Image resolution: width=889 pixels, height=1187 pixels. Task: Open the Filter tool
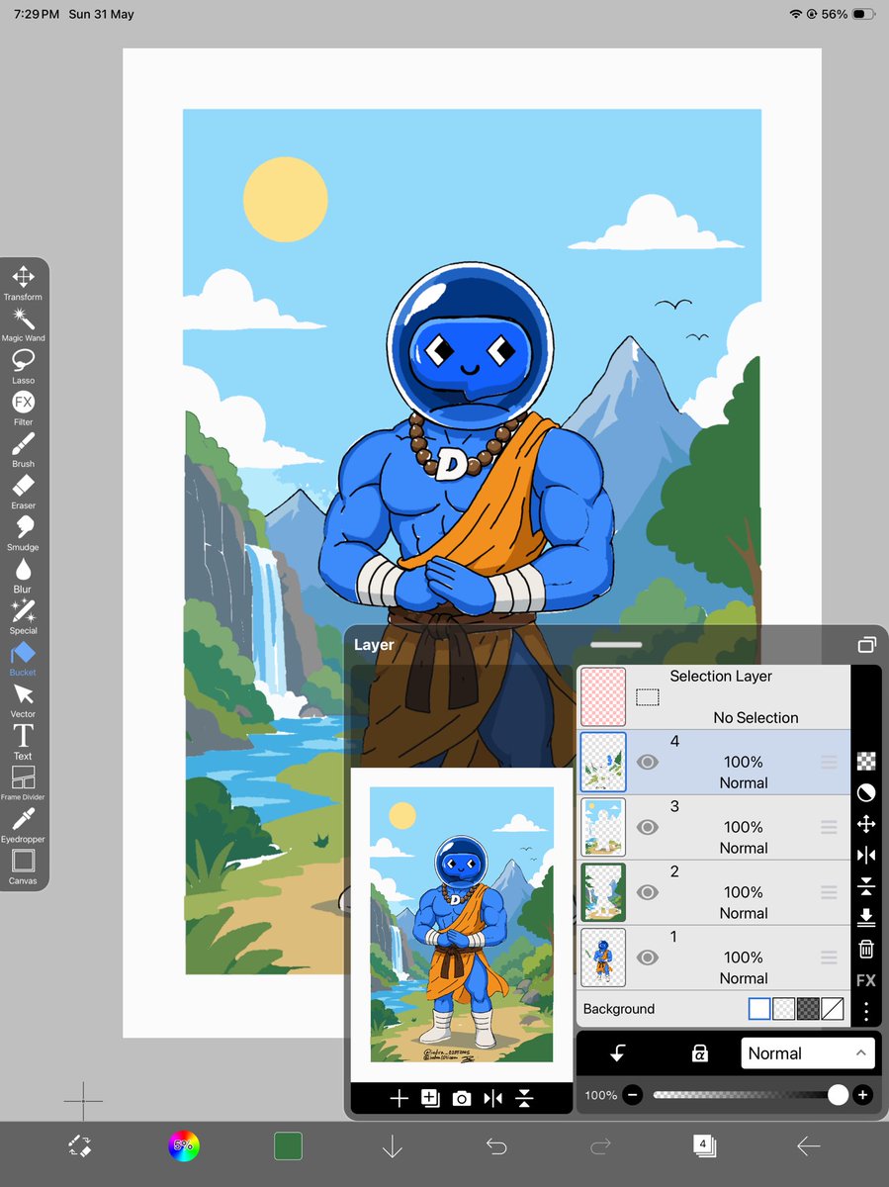(x=23, y=408)
